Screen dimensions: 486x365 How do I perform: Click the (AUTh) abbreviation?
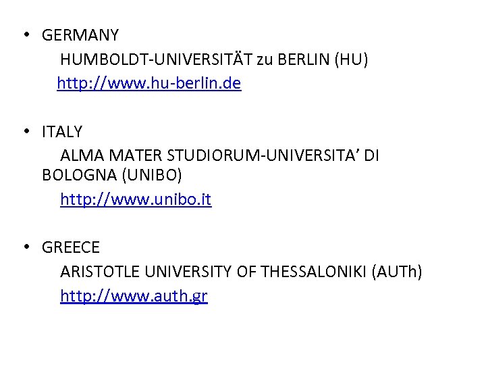tap(398, 272)
